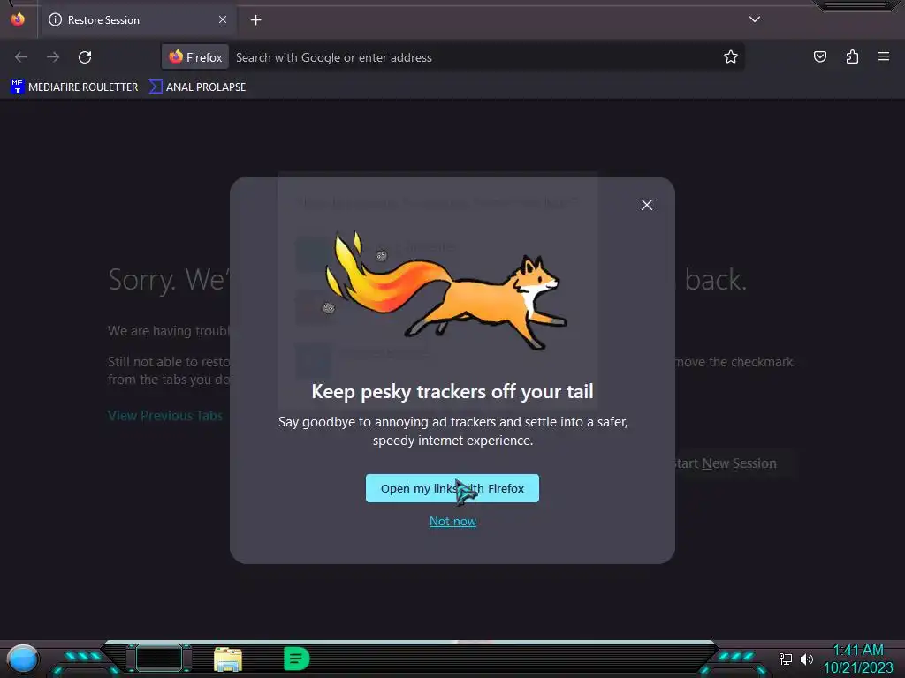Open the file explorer folder taskbar icon

[x=228, y=659]
